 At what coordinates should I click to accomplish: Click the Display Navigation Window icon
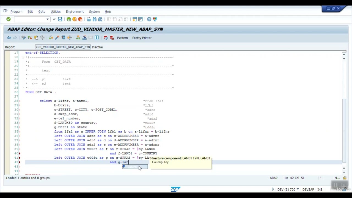point(84,38)
